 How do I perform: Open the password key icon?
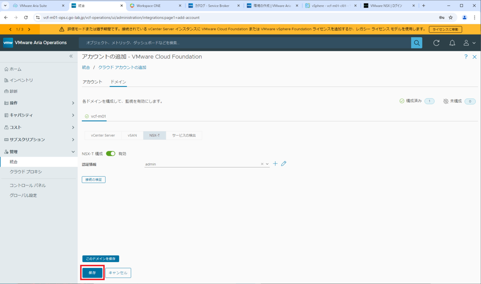pyautogui.click(x=441, y=18)
